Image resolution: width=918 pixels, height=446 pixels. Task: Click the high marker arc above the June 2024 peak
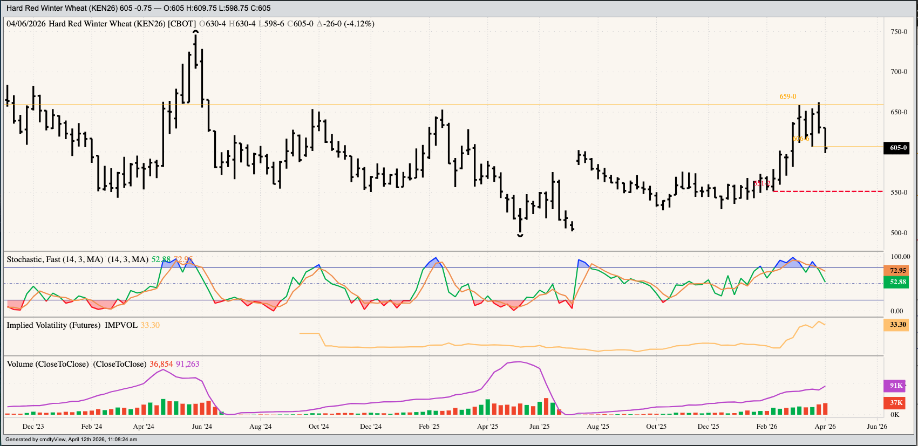[195, 32]
